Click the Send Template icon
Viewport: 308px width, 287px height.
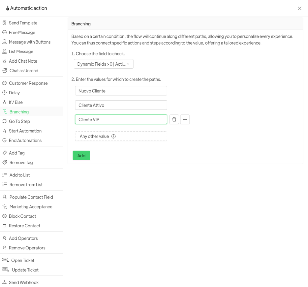coord(5,23)
